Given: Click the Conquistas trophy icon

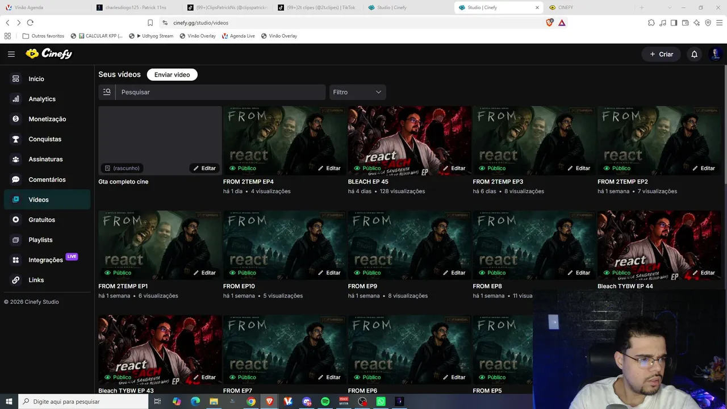Looking at the screenshot, I should [16, 139].
